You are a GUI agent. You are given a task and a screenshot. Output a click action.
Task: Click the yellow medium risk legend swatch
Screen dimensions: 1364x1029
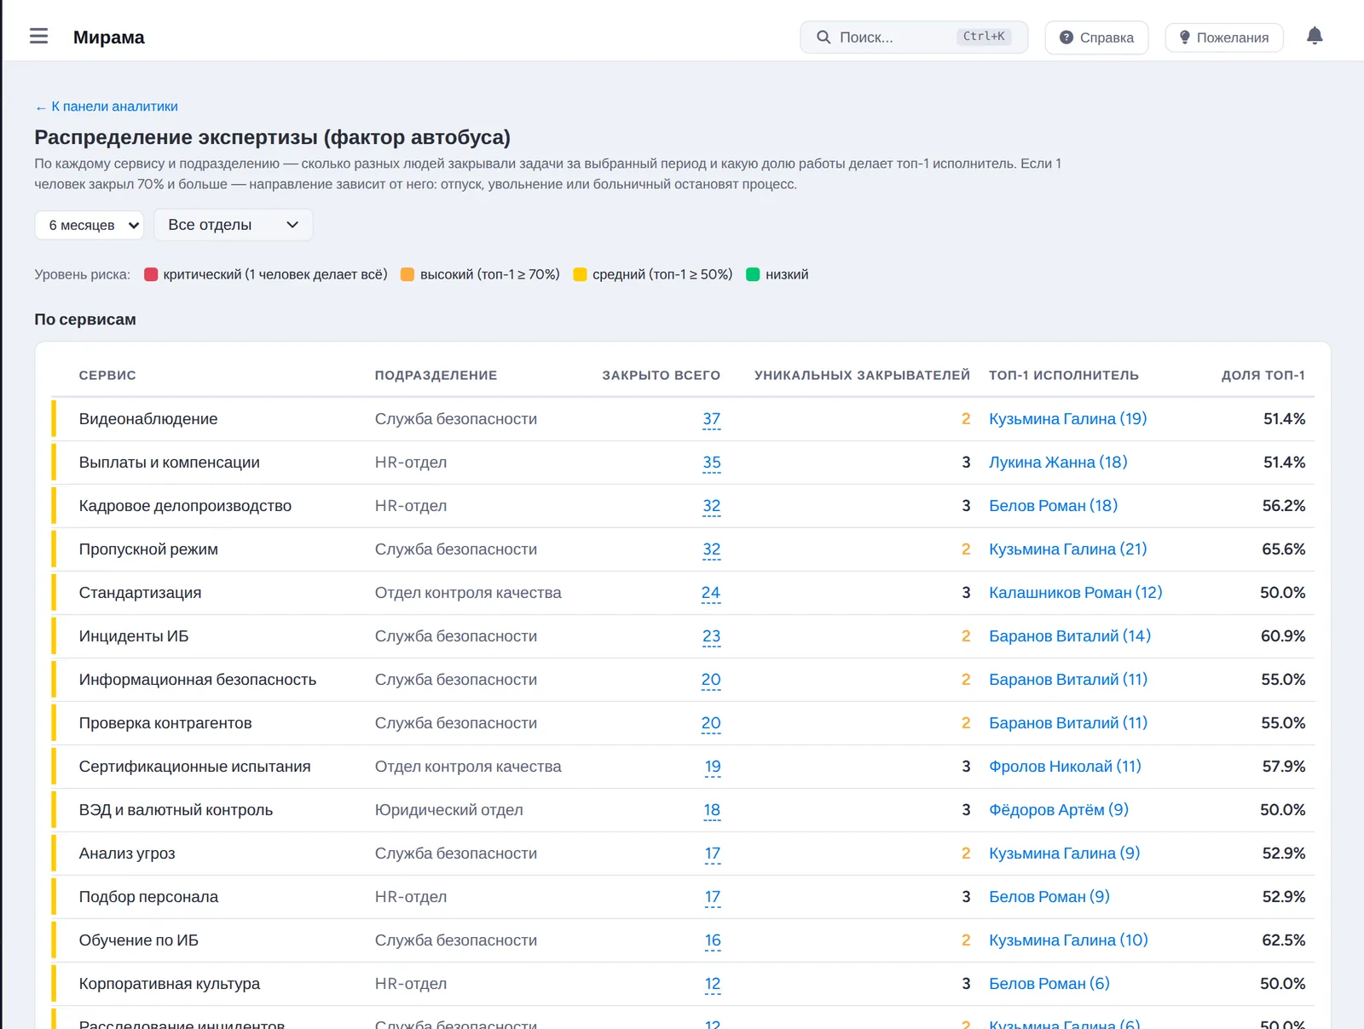[x=580, y=274]
